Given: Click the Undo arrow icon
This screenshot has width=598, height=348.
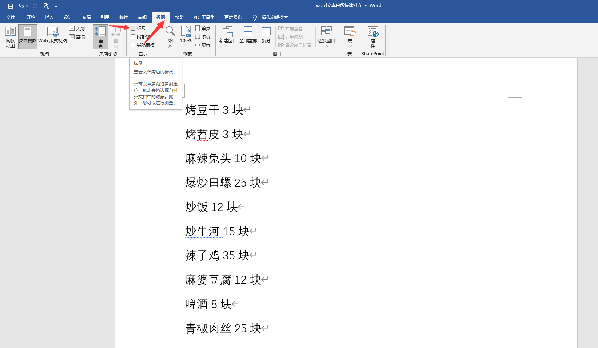Looking at the screenshot, I should (x=21, y=6).
